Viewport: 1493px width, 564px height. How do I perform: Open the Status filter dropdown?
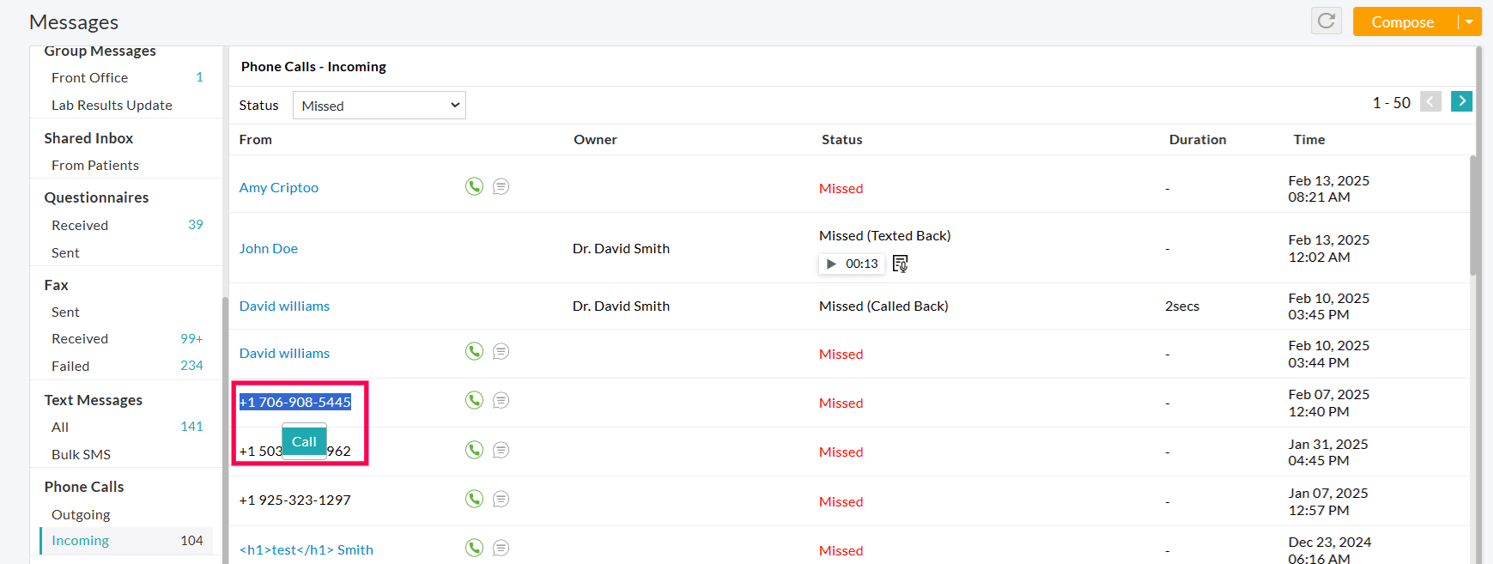tap(379, 106)
